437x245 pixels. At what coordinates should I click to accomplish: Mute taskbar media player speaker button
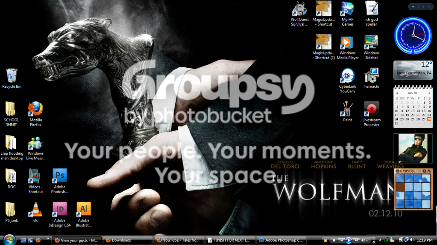363,240
